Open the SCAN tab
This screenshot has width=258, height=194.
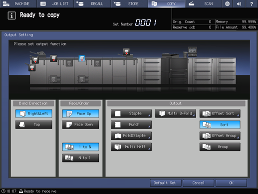[203, 3]
